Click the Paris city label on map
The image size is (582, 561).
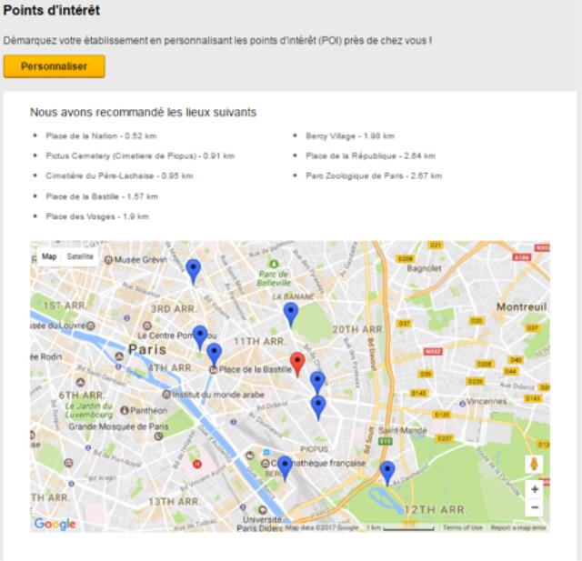click(x=147, y=349)
